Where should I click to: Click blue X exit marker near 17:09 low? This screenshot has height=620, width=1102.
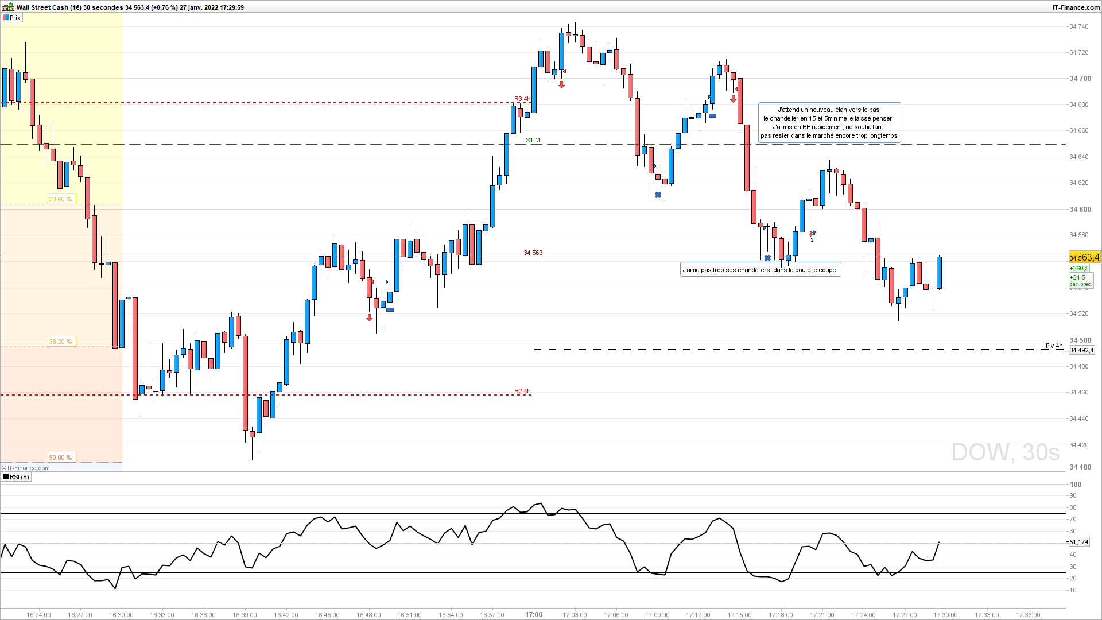tap(658, 195)
